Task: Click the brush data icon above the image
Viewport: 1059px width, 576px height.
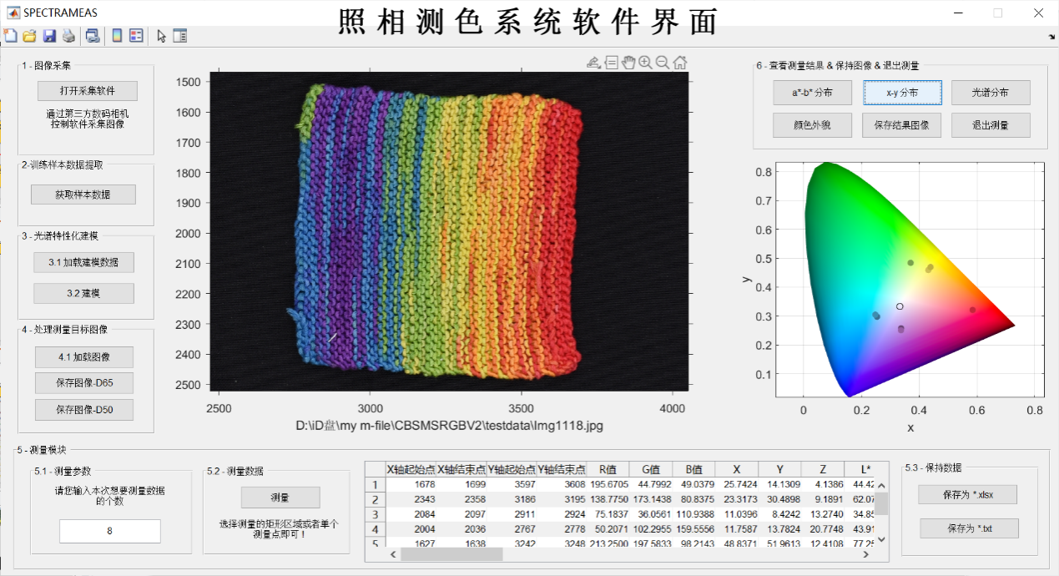Action: click(x=593, y=62)
